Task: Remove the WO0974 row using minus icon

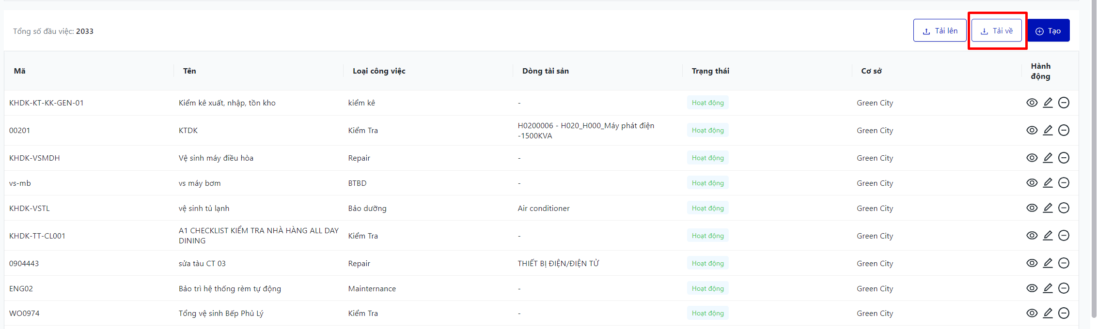Action: 1064,313
